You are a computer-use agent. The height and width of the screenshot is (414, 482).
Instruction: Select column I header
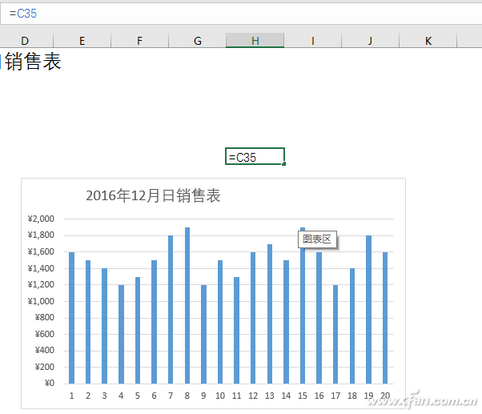[312, 41]
